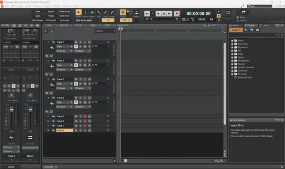Solo Track 7
Screen dimensions: 285x169
click(x=80, y=126)
